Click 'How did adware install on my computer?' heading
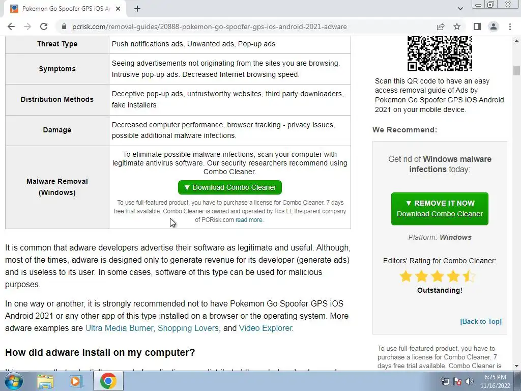Viewport: 521px width, 391px height. [x=100, y=352]
